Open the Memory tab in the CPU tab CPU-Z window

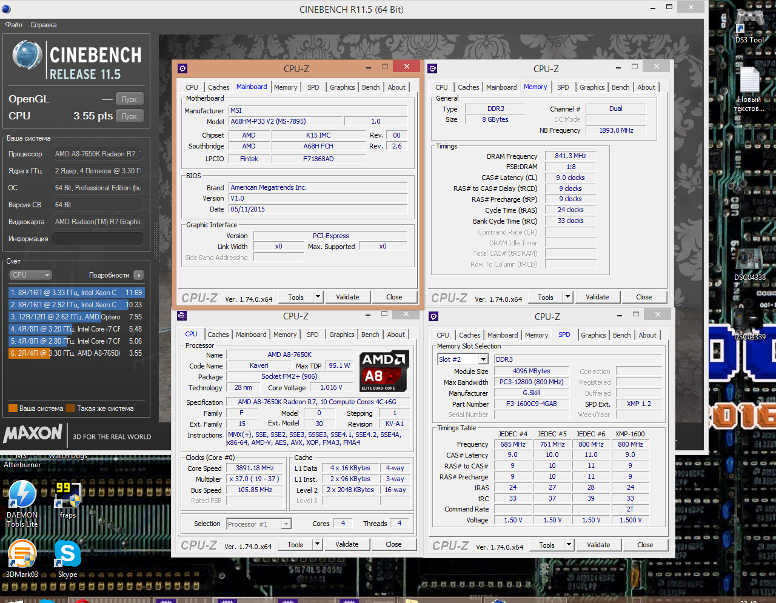[x=285, y=335]
